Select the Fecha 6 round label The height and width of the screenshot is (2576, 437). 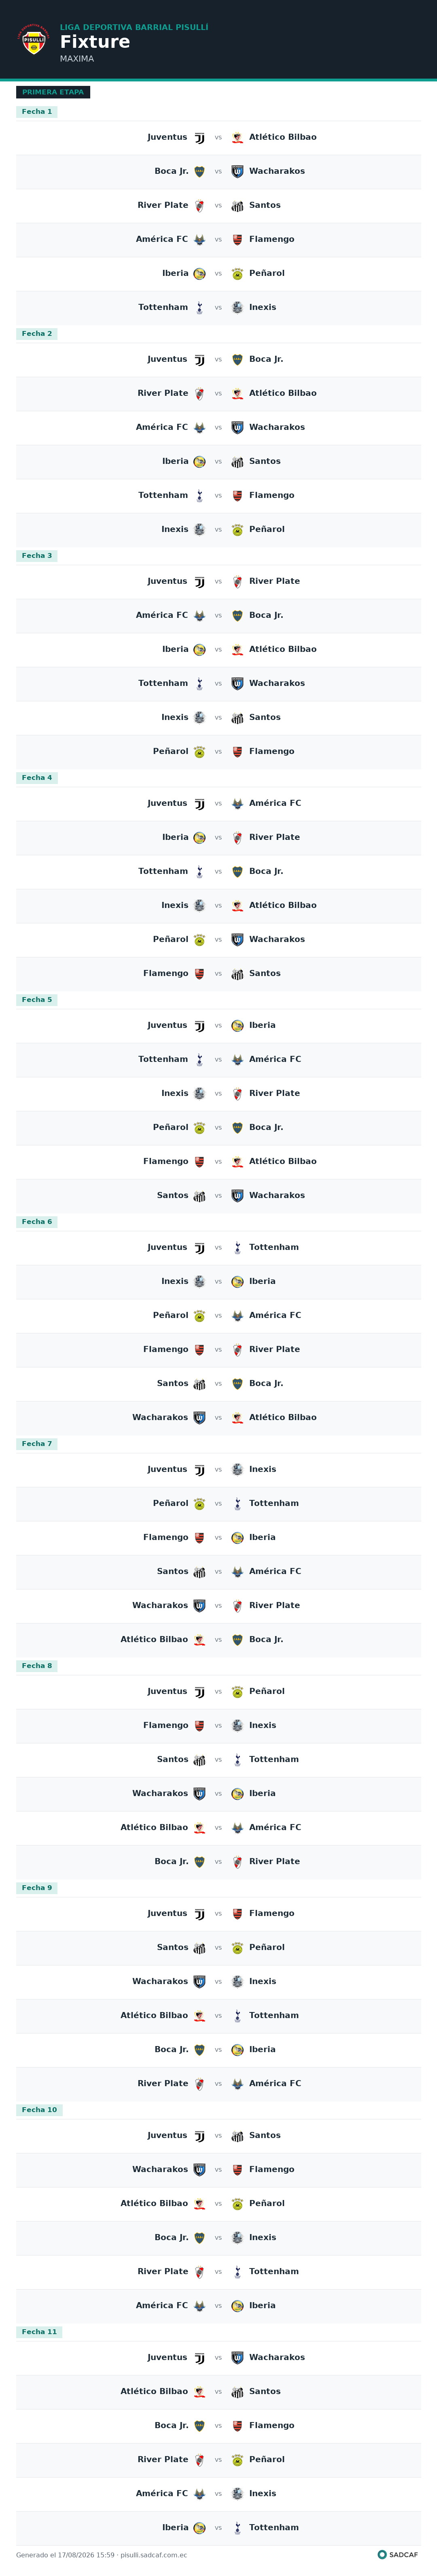click(x=37, y=1222)
